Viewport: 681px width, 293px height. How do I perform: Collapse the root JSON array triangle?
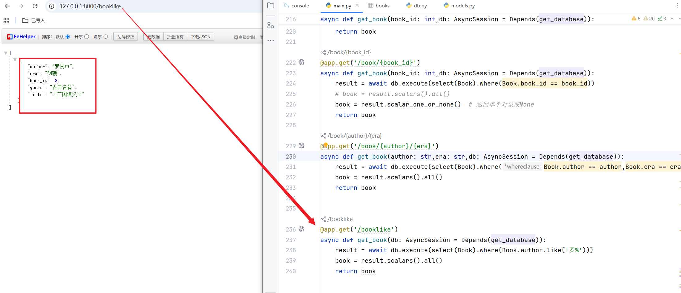pos(6,53)
